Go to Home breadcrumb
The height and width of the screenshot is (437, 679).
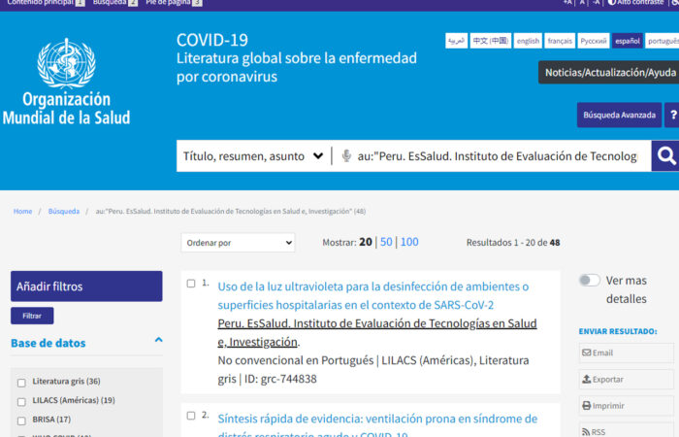point(22,211)
